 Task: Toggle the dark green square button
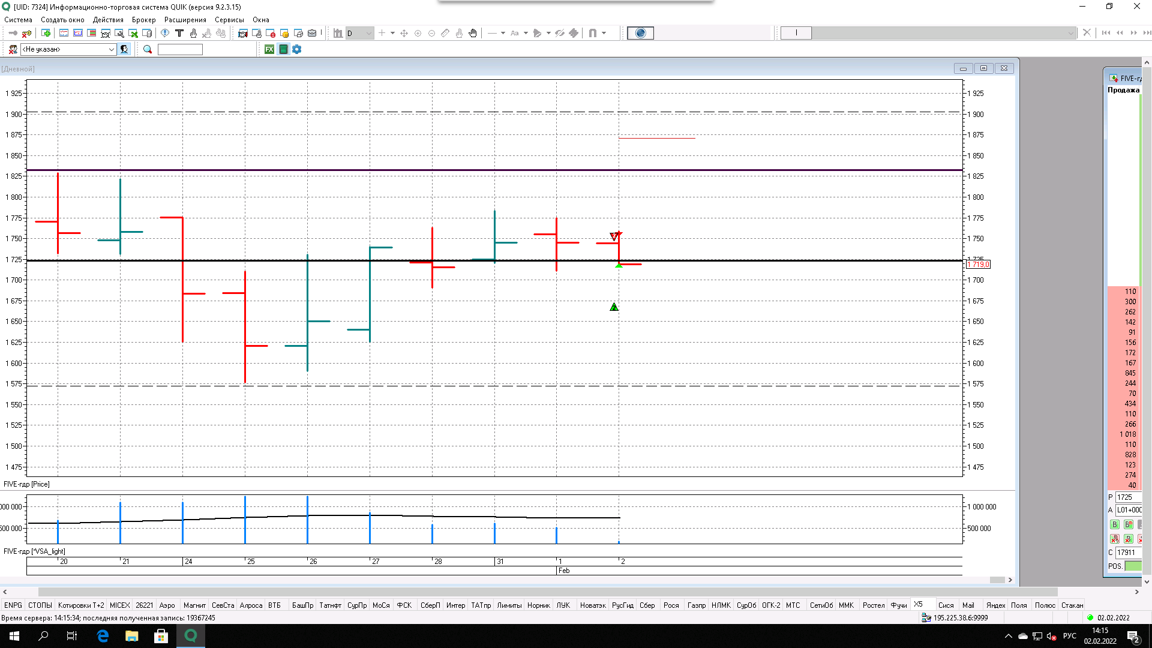click(x=283, y=49)
